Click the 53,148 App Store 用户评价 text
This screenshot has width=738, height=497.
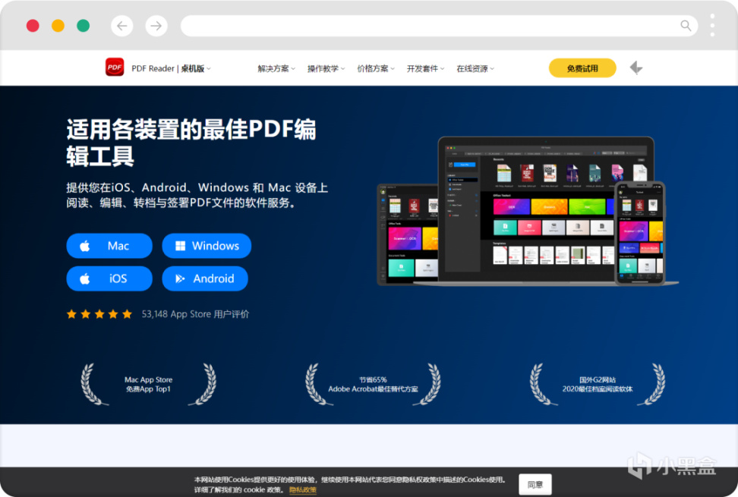(195, 314)
